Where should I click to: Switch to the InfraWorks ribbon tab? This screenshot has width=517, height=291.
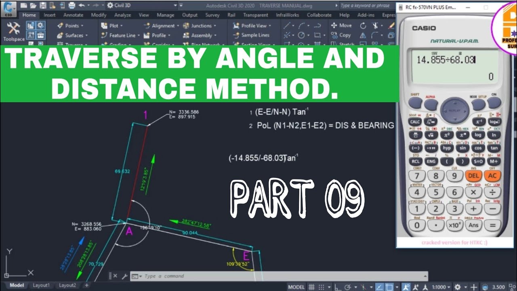(287, 15)
